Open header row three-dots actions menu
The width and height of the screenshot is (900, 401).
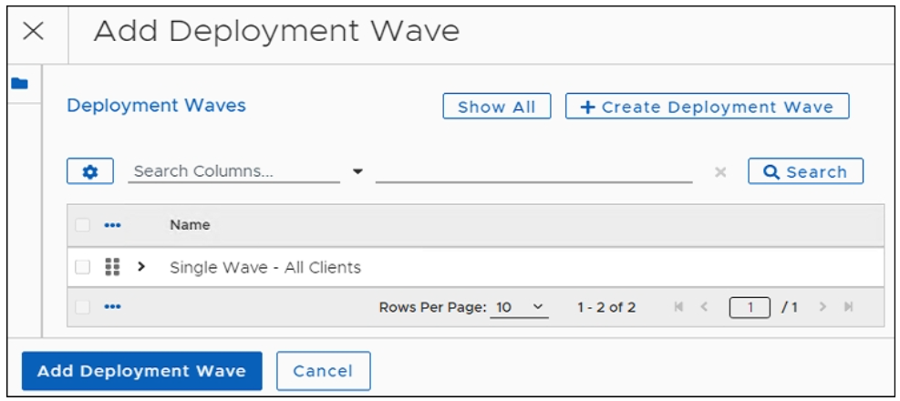tap(112, 225)
